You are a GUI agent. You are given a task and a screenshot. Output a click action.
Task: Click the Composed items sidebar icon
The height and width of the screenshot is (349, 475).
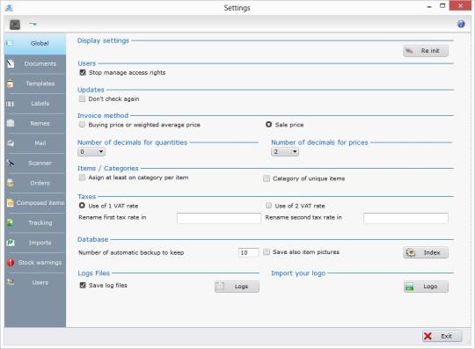(11, 203)
